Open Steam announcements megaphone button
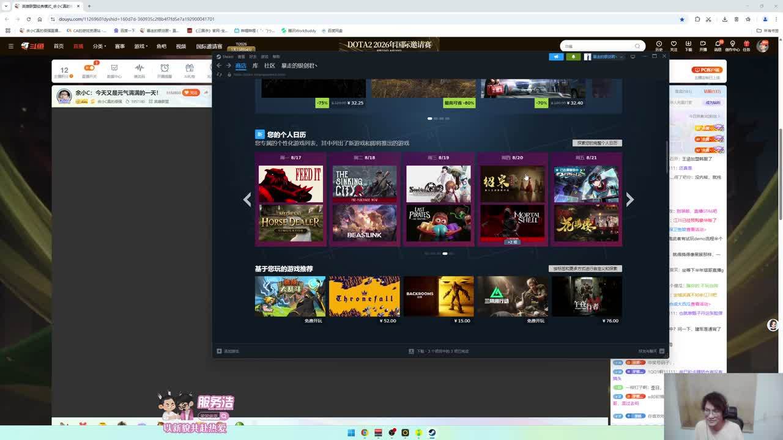Screen dimensions: 783x440 (556, 57)
